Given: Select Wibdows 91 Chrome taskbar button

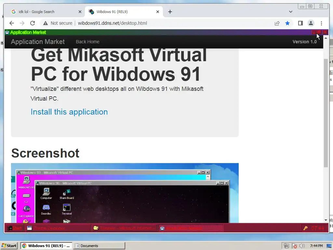Looking at the screenshot, I should [x=46, y=246].
